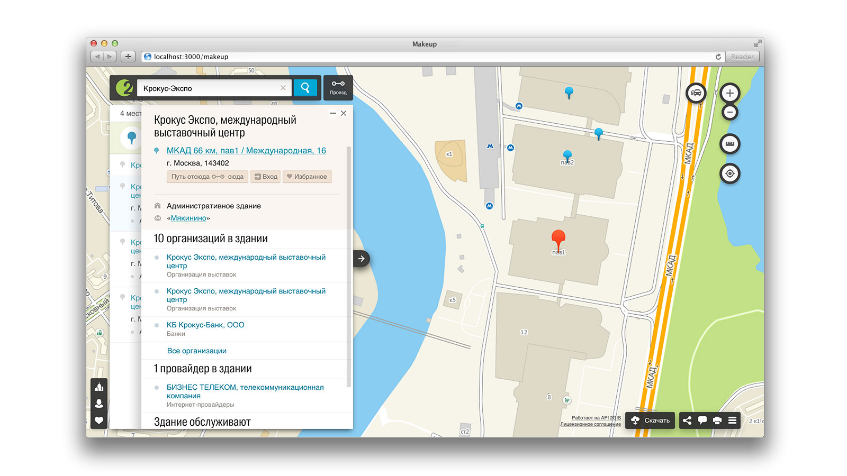Image resolution: width=847 pixels, height=476 pixels.
Task: Open first Крокус Экспо organization link
Action: tap(246, 261)
